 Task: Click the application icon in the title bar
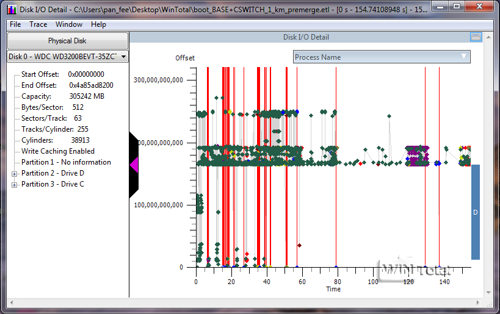(x=11, y=9)
